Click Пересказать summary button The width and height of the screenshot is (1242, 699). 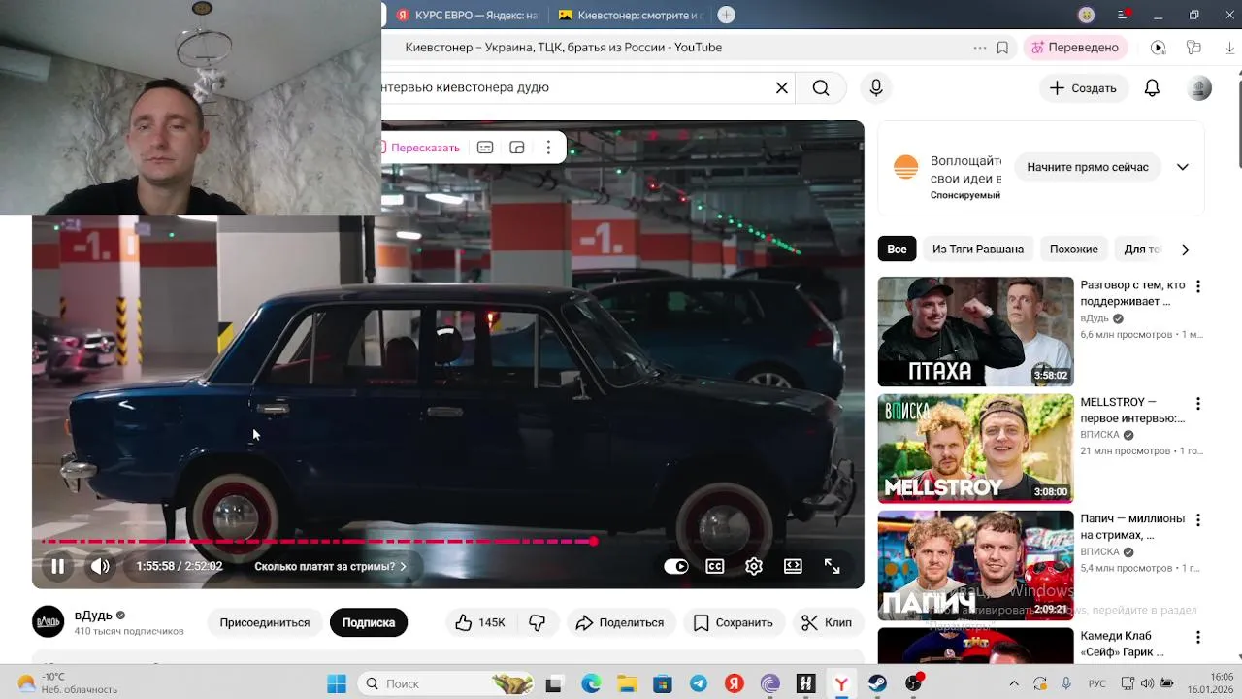point(419,148)
